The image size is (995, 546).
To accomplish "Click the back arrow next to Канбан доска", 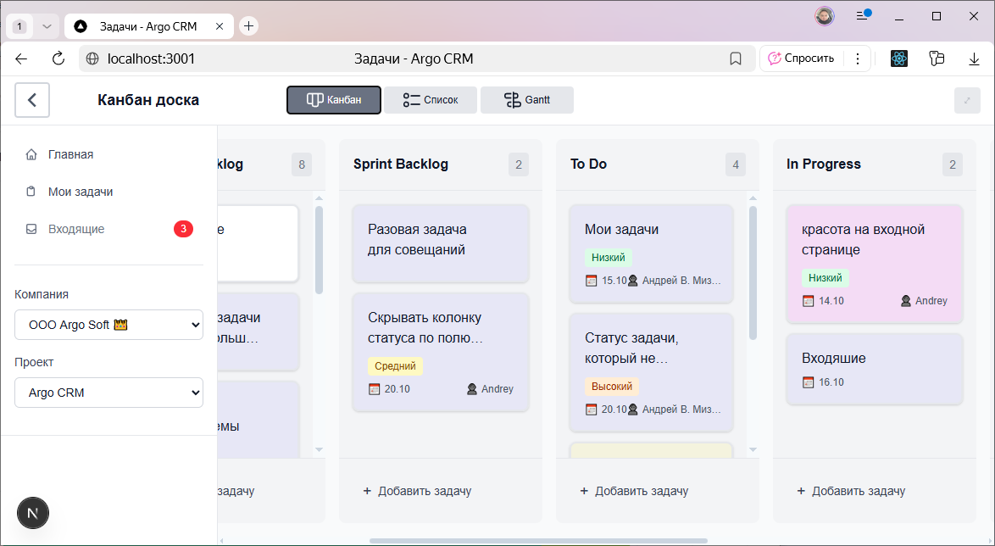I will pos(31,99).
